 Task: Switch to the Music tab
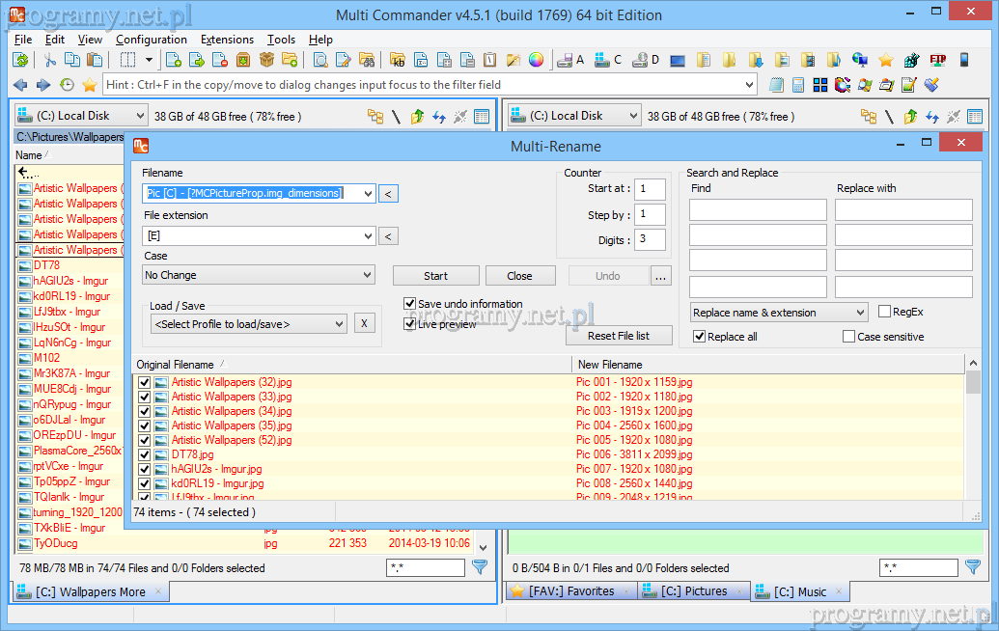pos(799,591)
